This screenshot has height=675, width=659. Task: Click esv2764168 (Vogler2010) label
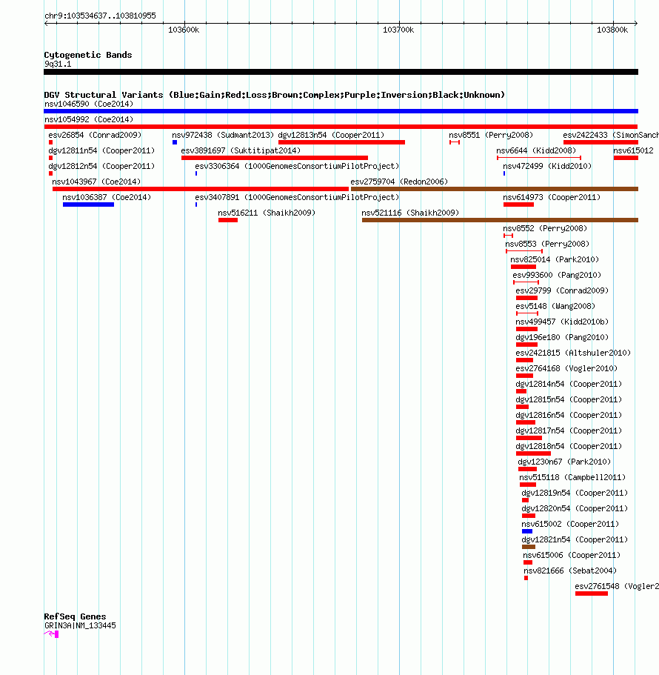pos(566,368)
